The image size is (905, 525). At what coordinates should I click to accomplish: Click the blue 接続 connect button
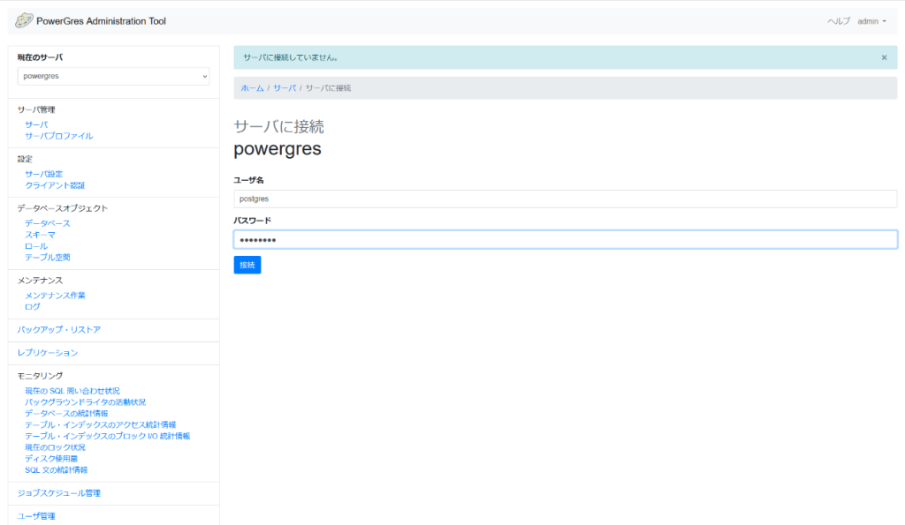pos(247,265)
